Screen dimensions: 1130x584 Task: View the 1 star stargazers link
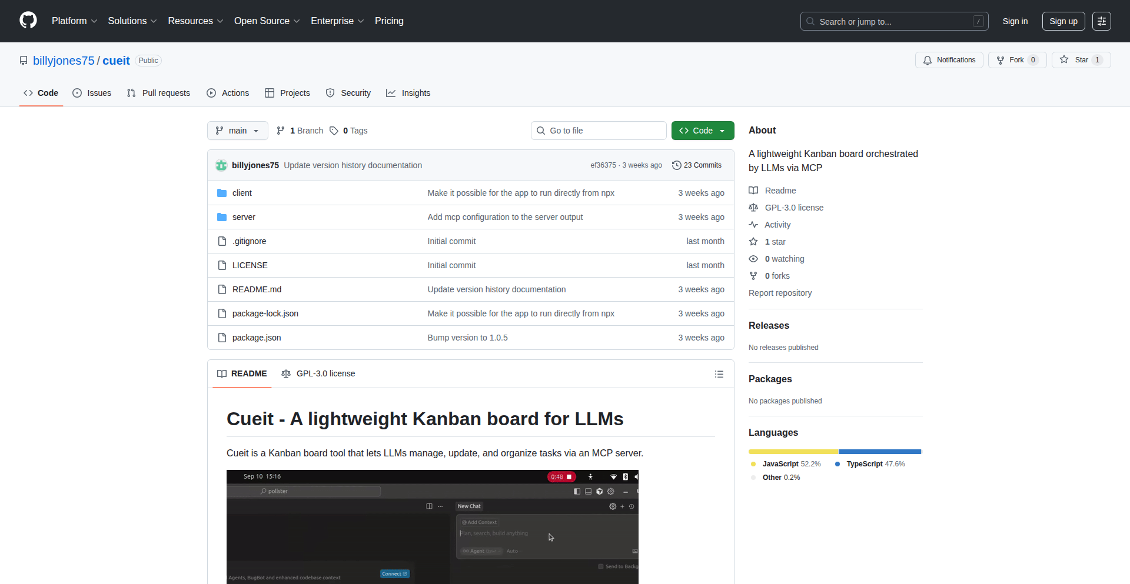[x=767, y=242]
